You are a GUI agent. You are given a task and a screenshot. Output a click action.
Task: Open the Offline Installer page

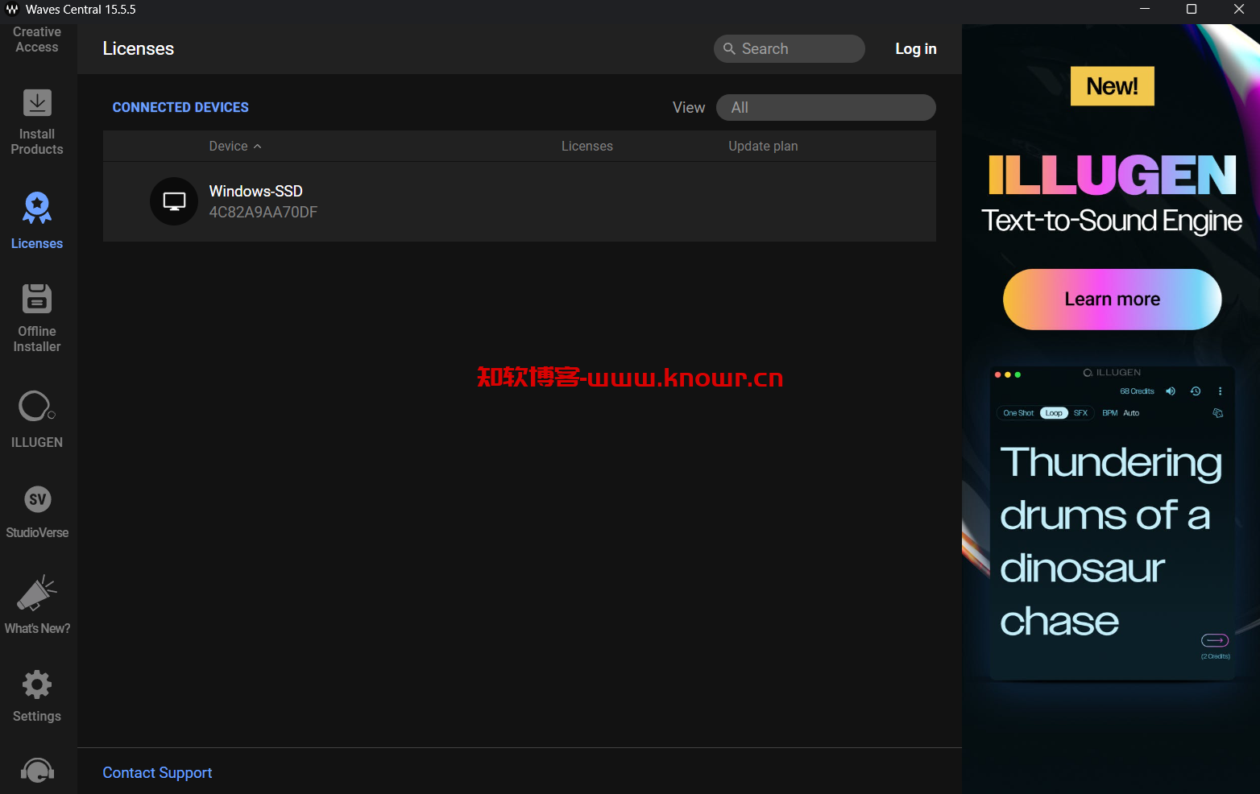[37, 317]
